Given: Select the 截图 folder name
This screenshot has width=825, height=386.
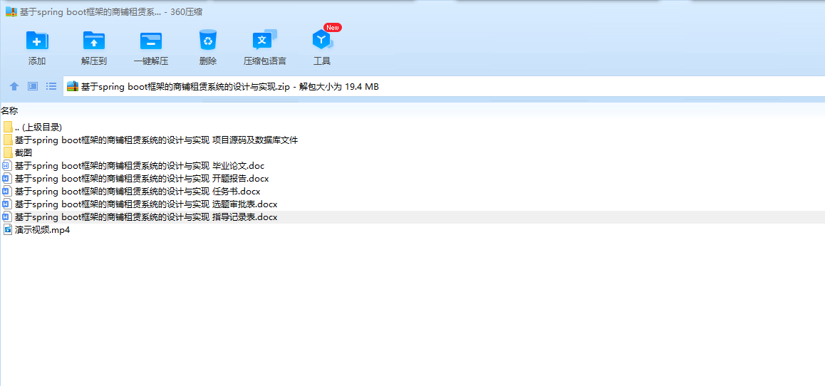Looking at the screenshot, I should (x=23, y=152).
